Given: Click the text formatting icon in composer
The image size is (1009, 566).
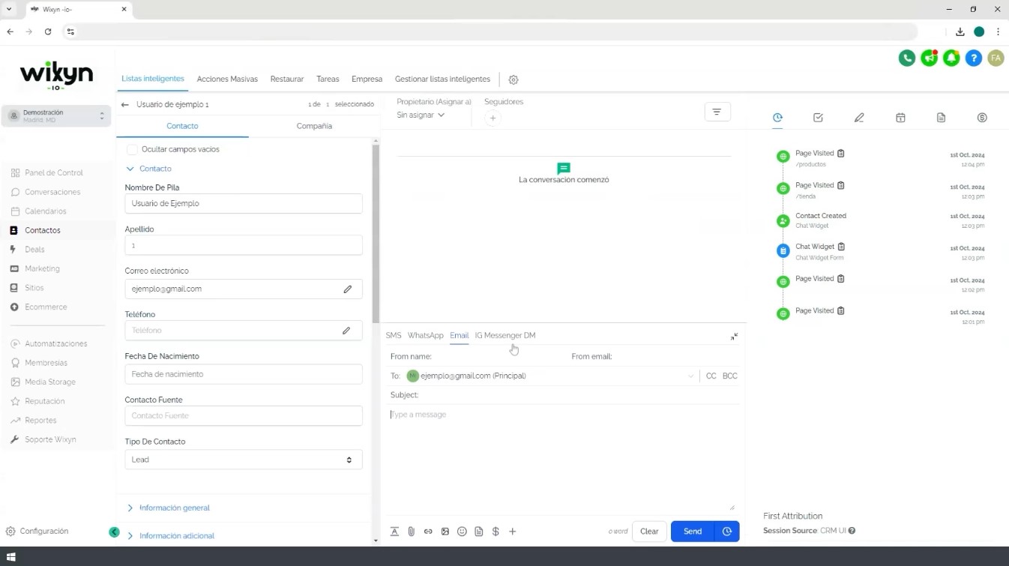Looking at the screenshot, I should coord(394,532).
